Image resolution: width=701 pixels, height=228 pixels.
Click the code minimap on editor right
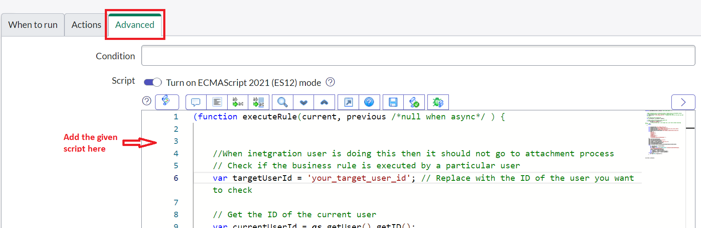coord(665,135)
